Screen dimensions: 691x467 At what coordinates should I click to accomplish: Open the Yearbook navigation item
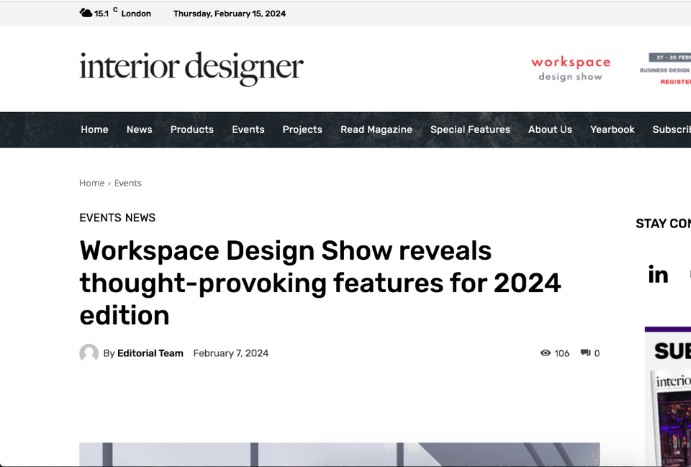click(612, 130)
